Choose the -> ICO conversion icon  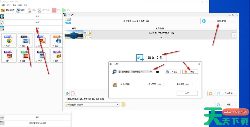[57, 40]
